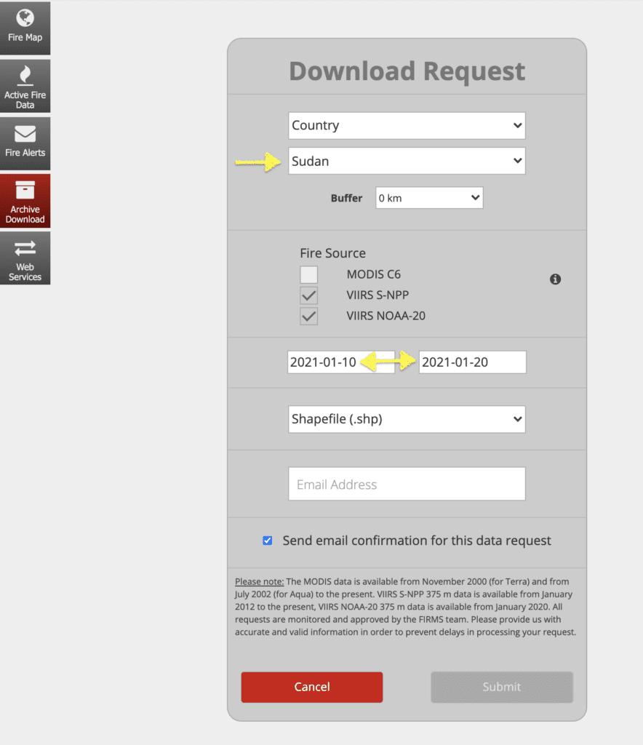Click the "Please note:" underlined text

point(259,581)
